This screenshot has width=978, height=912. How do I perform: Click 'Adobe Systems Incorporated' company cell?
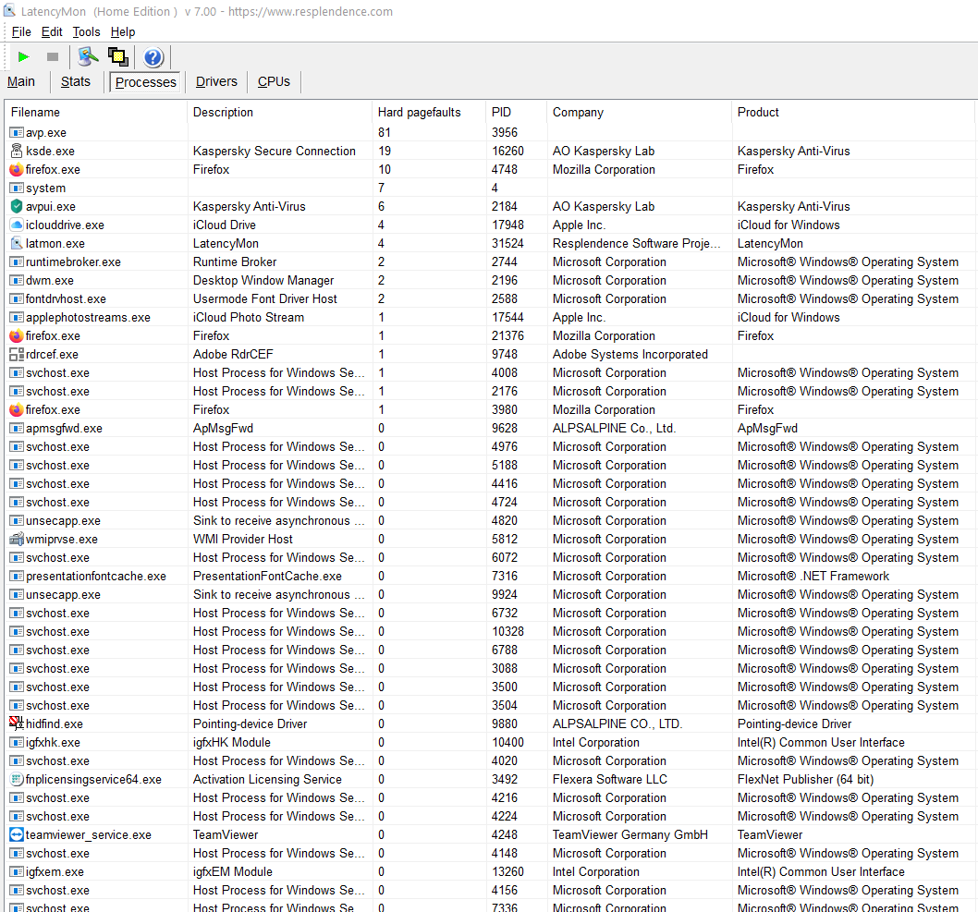pos(630,354)
